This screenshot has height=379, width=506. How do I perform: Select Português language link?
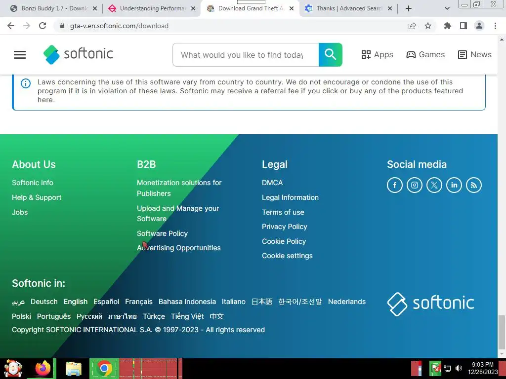tap(53, 316)
